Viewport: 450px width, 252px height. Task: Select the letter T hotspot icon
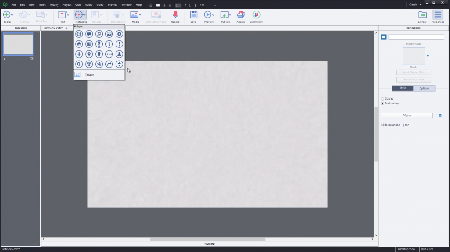pos(89,64)
